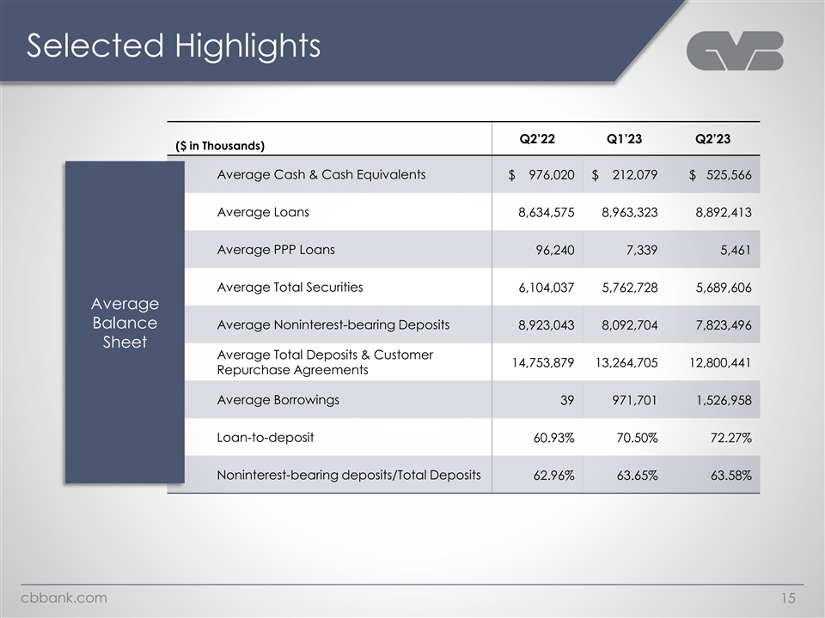The height and width of the screenshot is (618, 825).
Task: Click the 212,079 cash value
Action: click(634, 175)
